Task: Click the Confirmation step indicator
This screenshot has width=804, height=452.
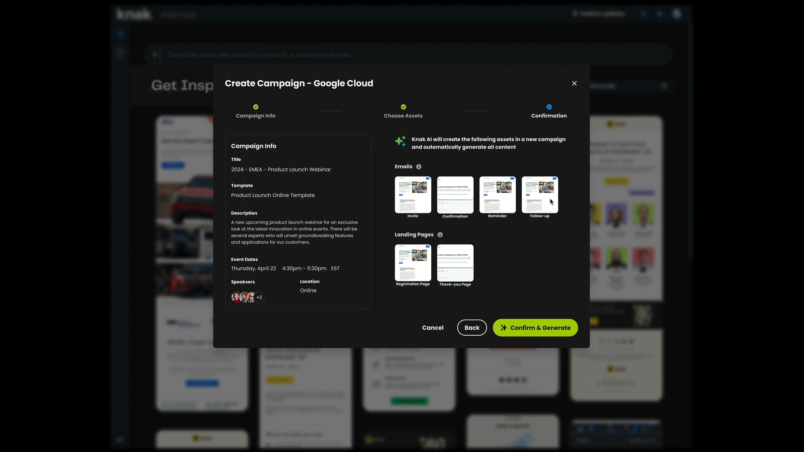Action: 549,107
